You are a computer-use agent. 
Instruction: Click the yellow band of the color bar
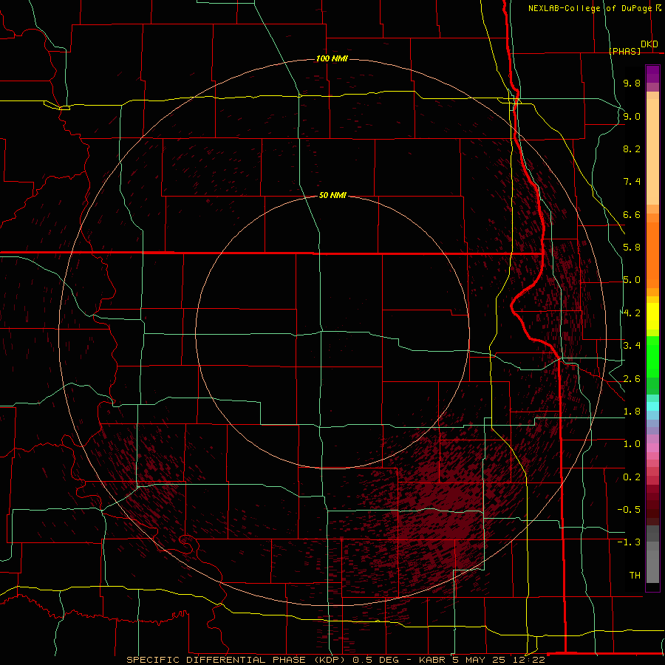tap(652, 316)
